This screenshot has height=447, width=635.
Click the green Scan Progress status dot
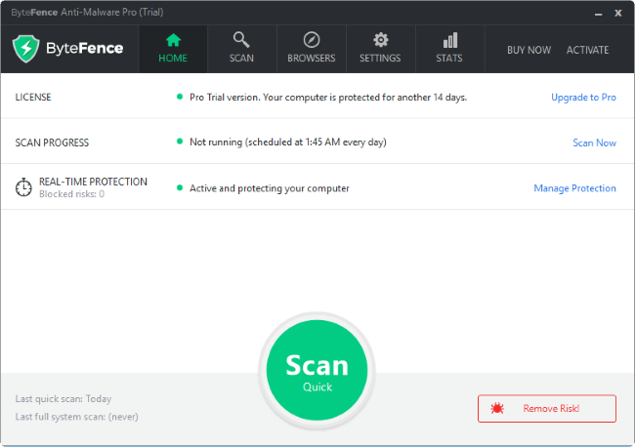(x=180, y=142)
